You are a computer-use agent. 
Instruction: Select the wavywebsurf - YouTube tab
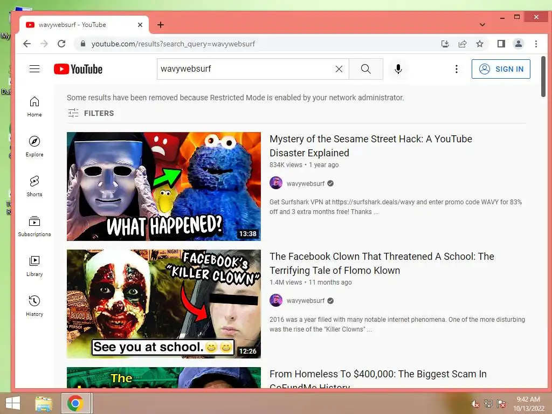point(84,25)
